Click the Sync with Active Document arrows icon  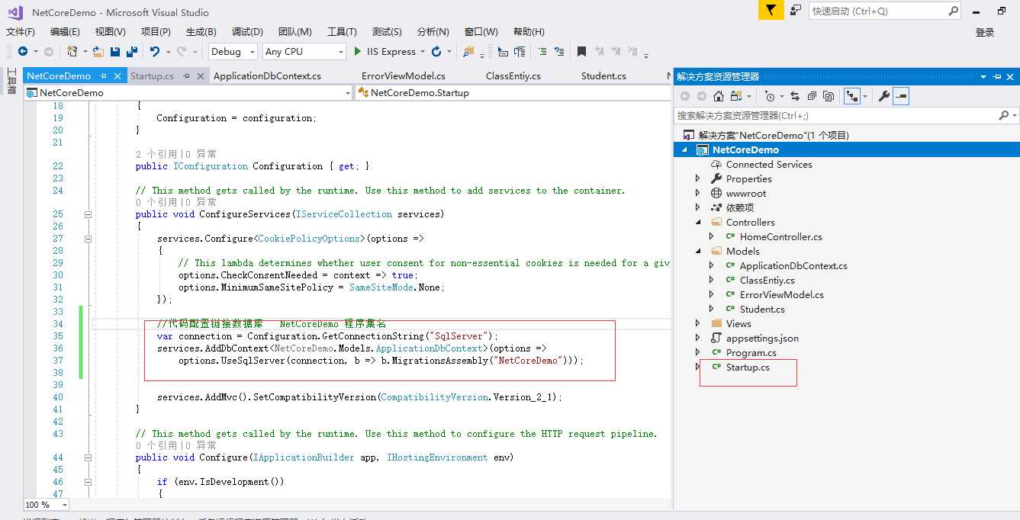794,96
